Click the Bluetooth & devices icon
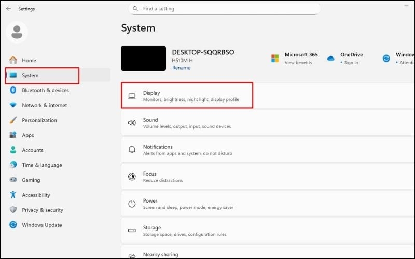Viewport: 415px width, 259px height. [x=13, y=90]
